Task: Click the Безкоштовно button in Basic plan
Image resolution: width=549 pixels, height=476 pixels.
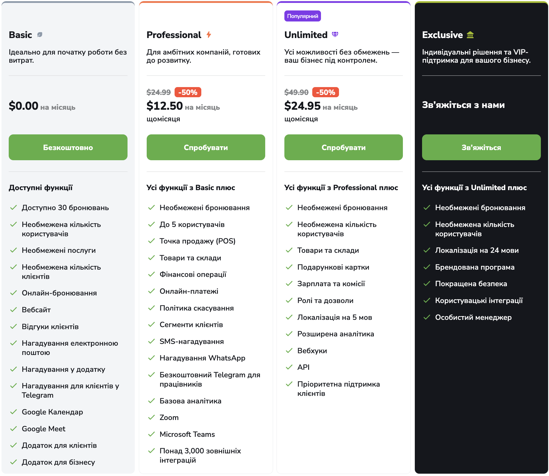Action: 68,147
